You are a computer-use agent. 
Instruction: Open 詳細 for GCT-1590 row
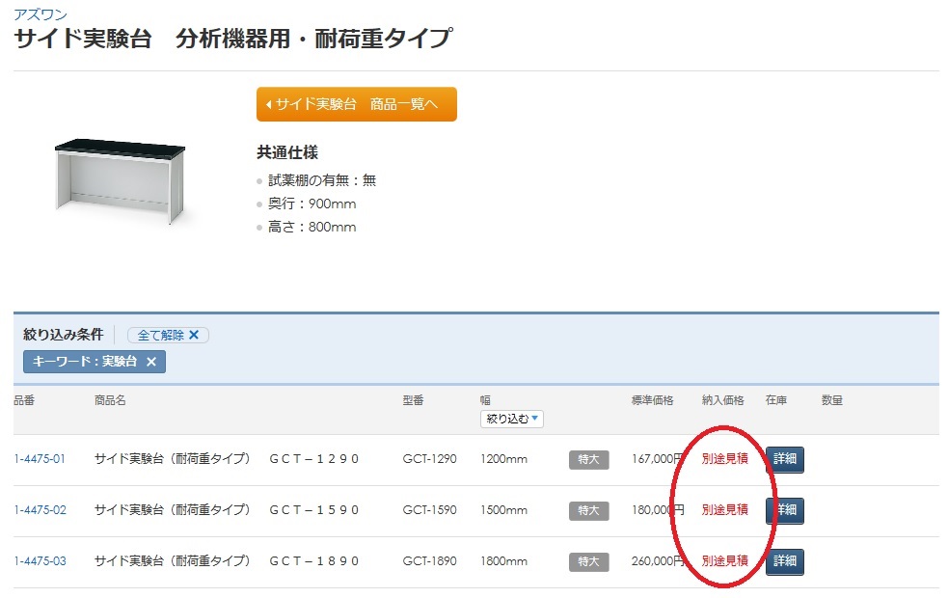pos(785,510)
